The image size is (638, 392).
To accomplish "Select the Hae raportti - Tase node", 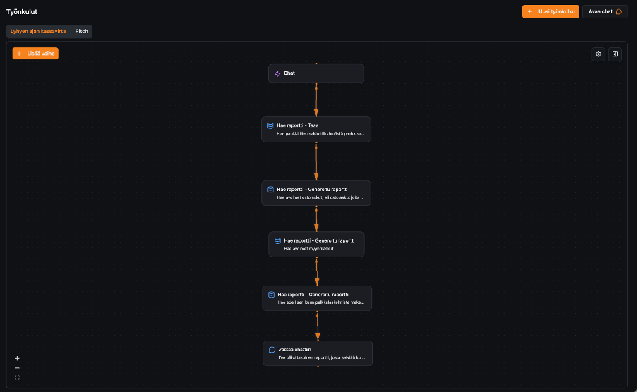I will pyautogui.click(x=316, y=129).
